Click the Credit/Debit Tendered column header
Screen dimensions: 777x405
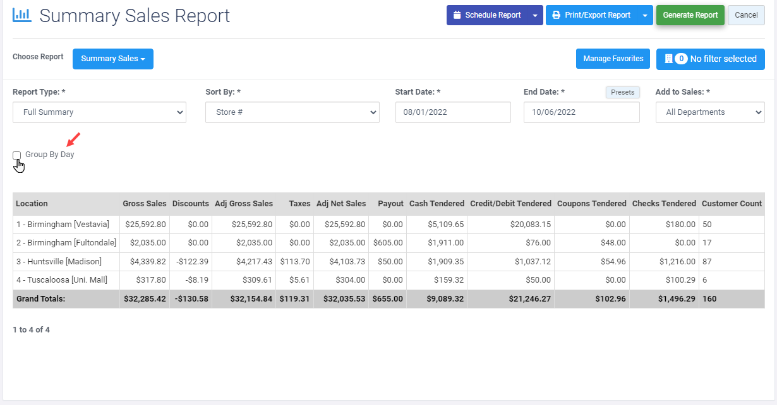pos(510,204)
